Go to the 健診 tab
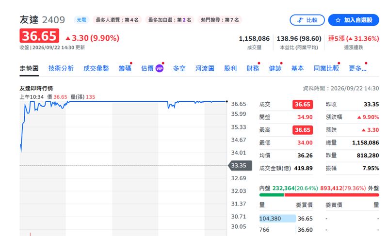 [x=275, y=68]
